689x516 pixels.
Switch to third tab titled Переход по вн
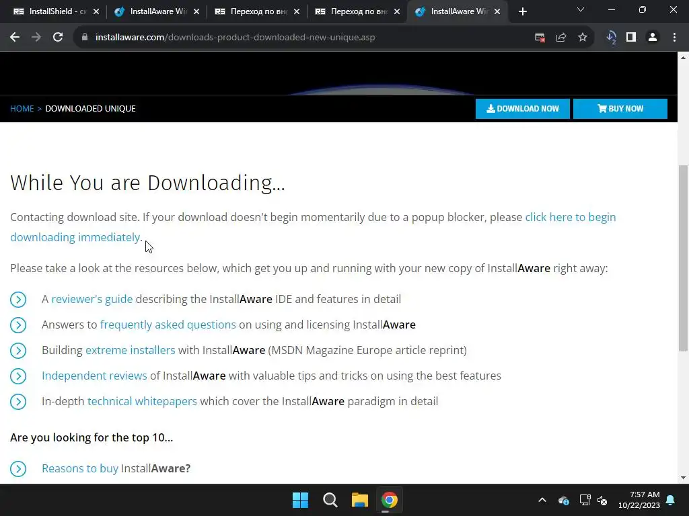tap(256, 11)
